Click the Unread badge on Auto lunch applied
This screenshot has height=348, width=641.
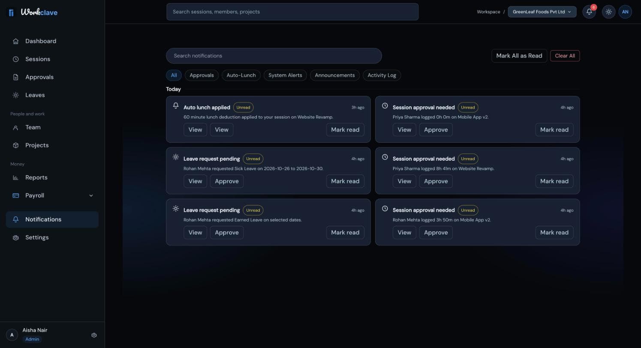click(243, 108)
